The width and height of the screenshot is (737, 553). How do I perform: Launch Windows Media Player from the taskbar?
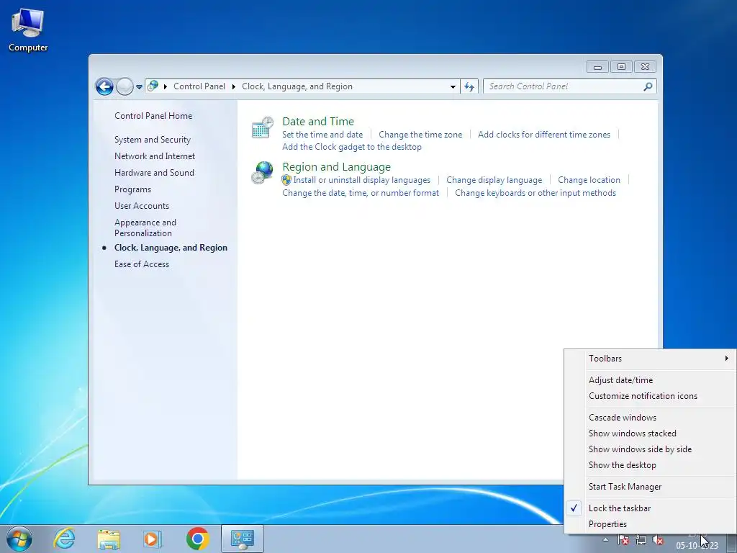coord(153,539)
